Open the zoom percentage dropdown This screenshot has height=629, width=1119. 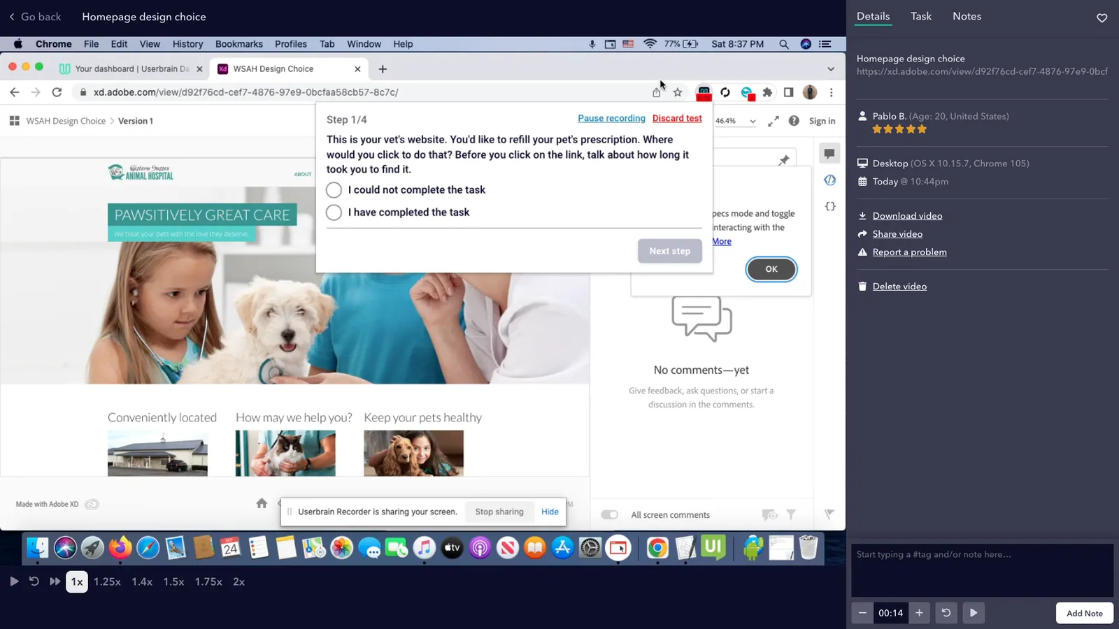[x=735, y=121]
